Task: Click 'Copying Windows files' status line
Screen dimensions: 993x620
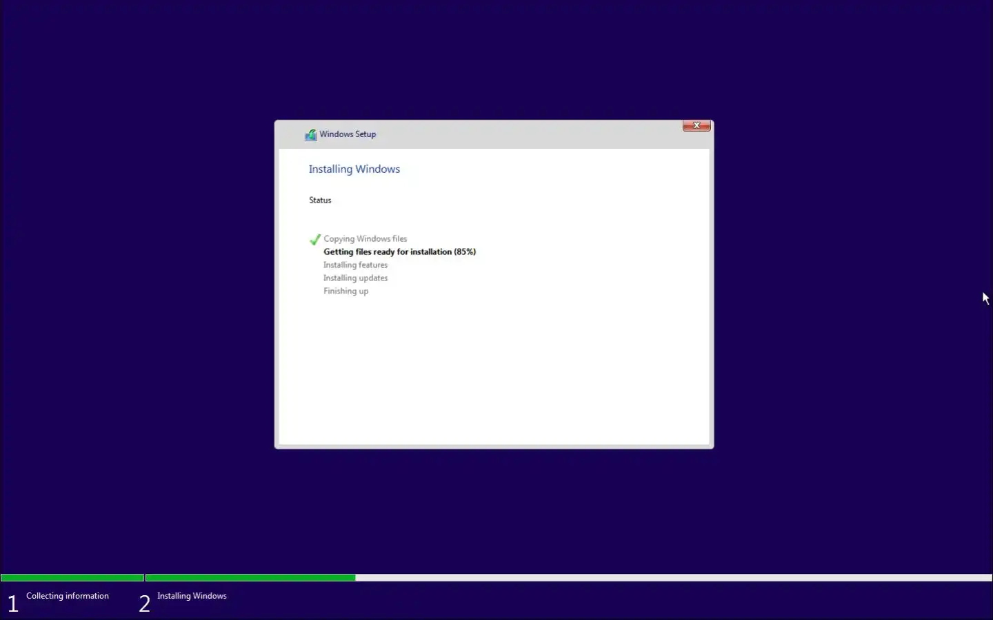Action: click(x=365, y=239)
